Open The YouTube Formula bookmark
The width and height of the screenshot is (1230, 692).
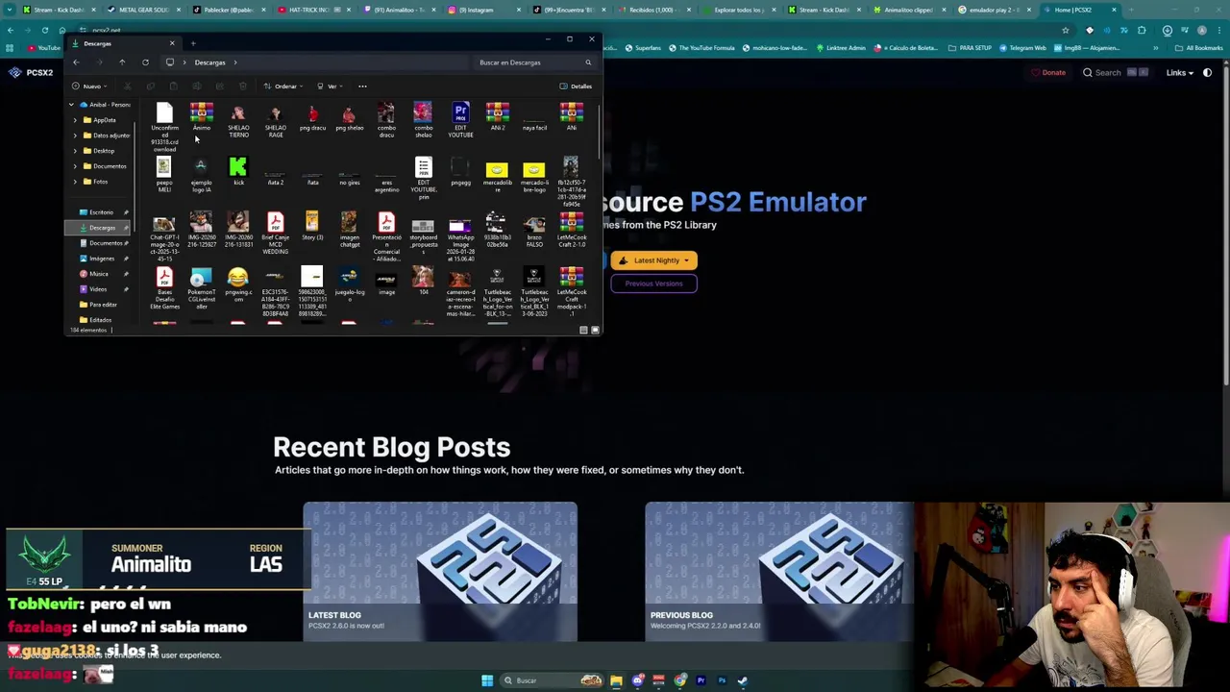tap(701, 48)
